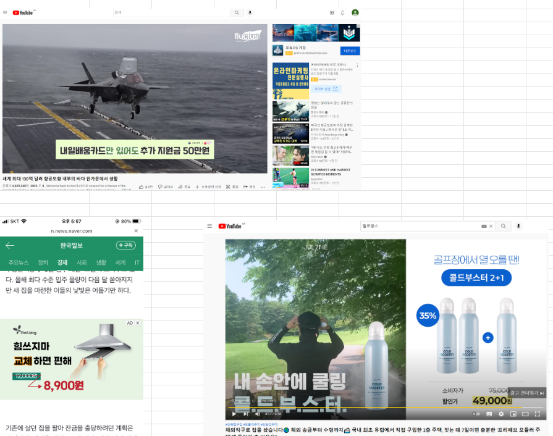Toggle autoplay switch in the video player

(476, 415)
